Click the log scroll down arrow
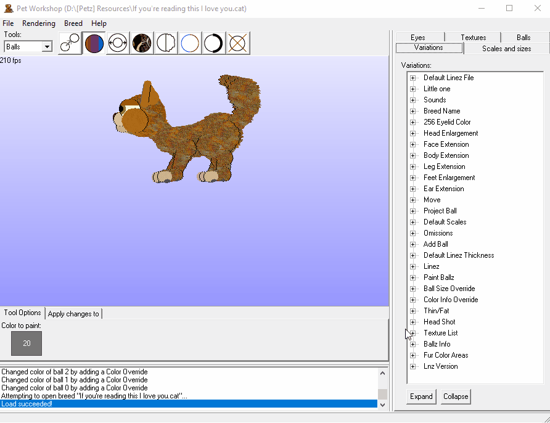The height and width of the screenshot is (423, 550). (x=382, y=405)
